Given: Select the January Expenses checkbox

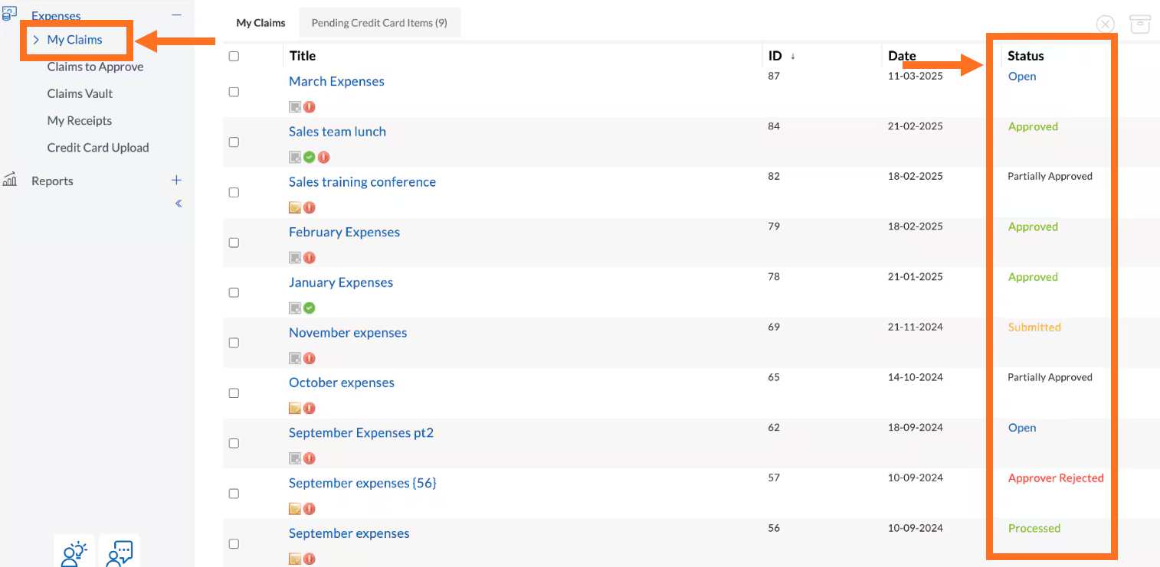Looking at the screenshot, I should point(234,292).
